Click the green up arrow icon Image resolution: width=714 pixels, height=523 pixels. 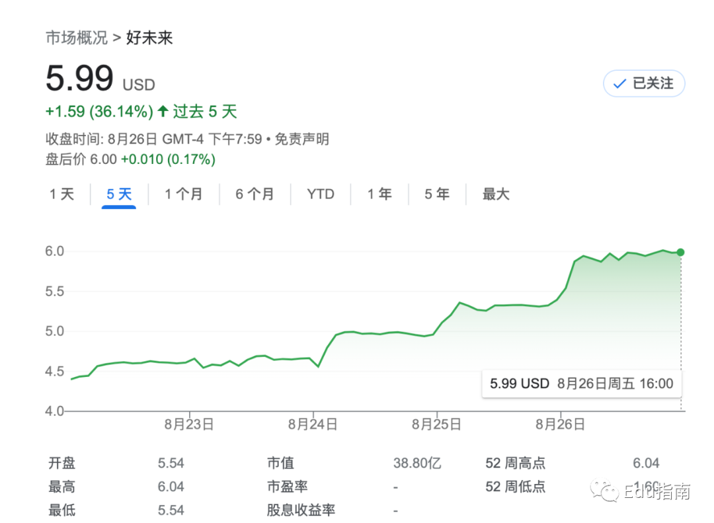[163, 110]
